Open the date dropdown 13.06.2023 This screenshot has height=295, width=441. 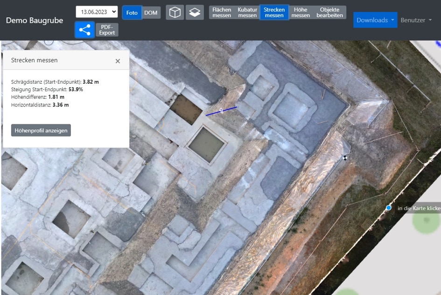(x=97, y=12)
